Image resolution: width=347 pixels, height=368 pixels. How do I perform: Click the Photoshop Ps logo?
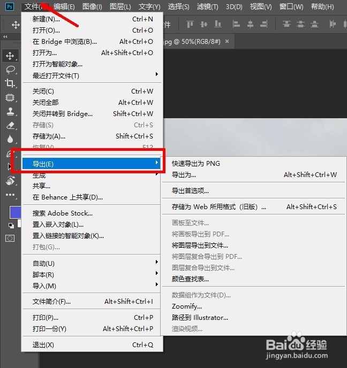coord(10,6)
